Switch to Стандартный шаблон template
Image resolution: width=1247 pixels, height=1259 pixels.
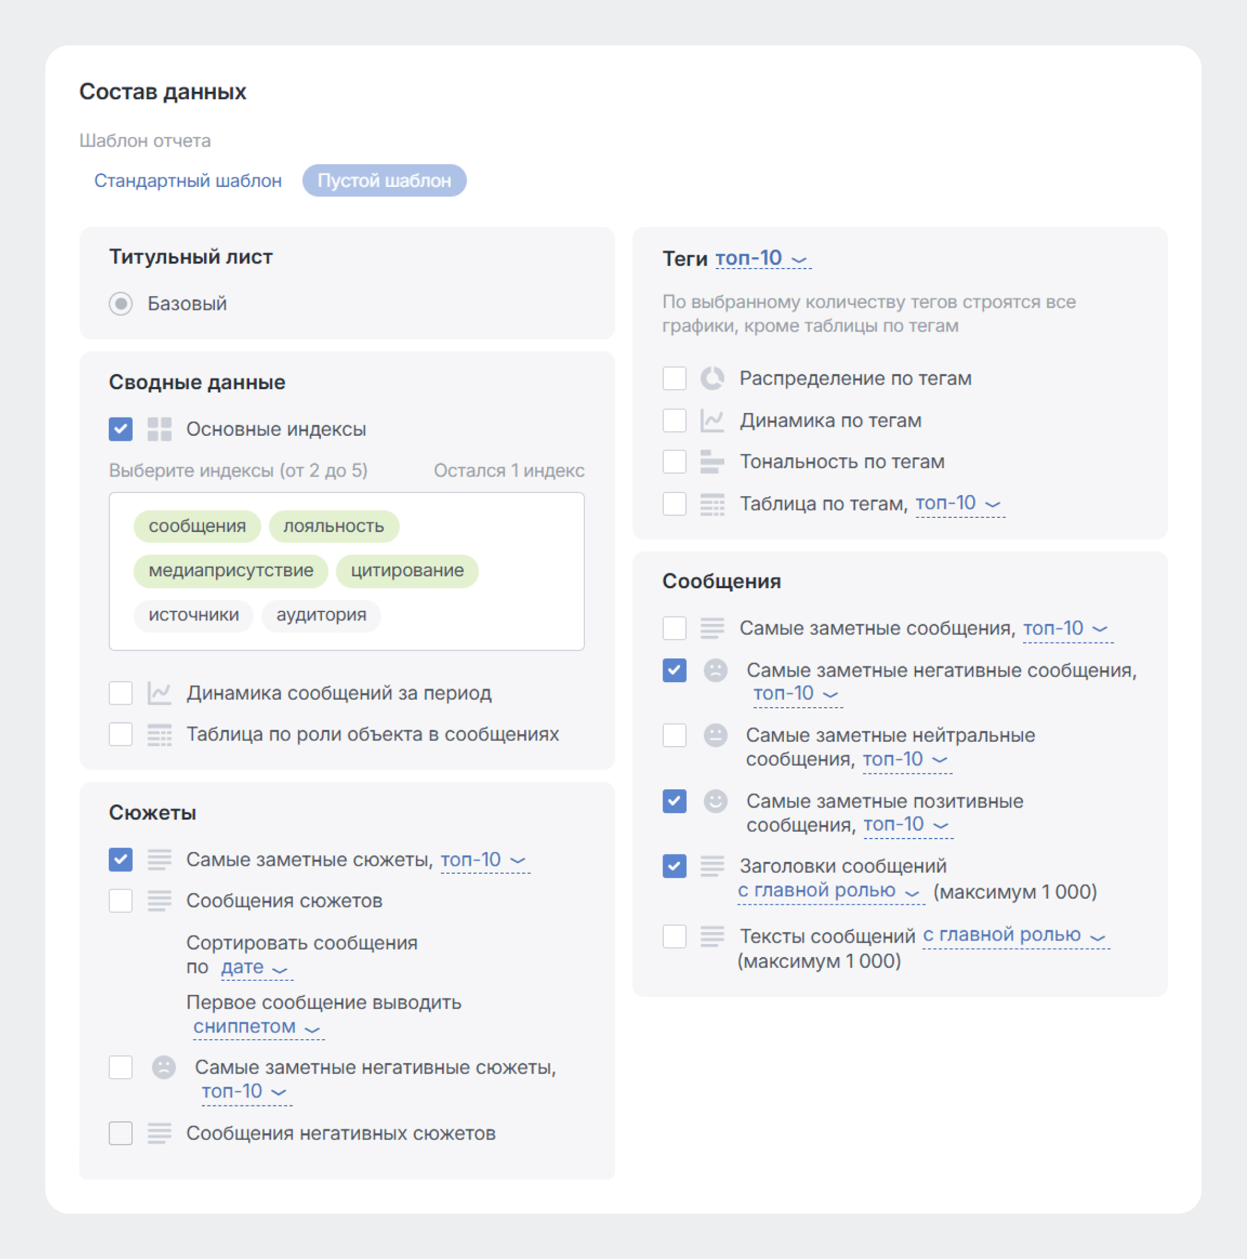188,181
